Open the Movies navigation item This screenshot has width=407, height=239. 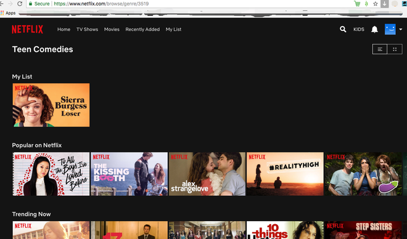click(x=112, y=30)
